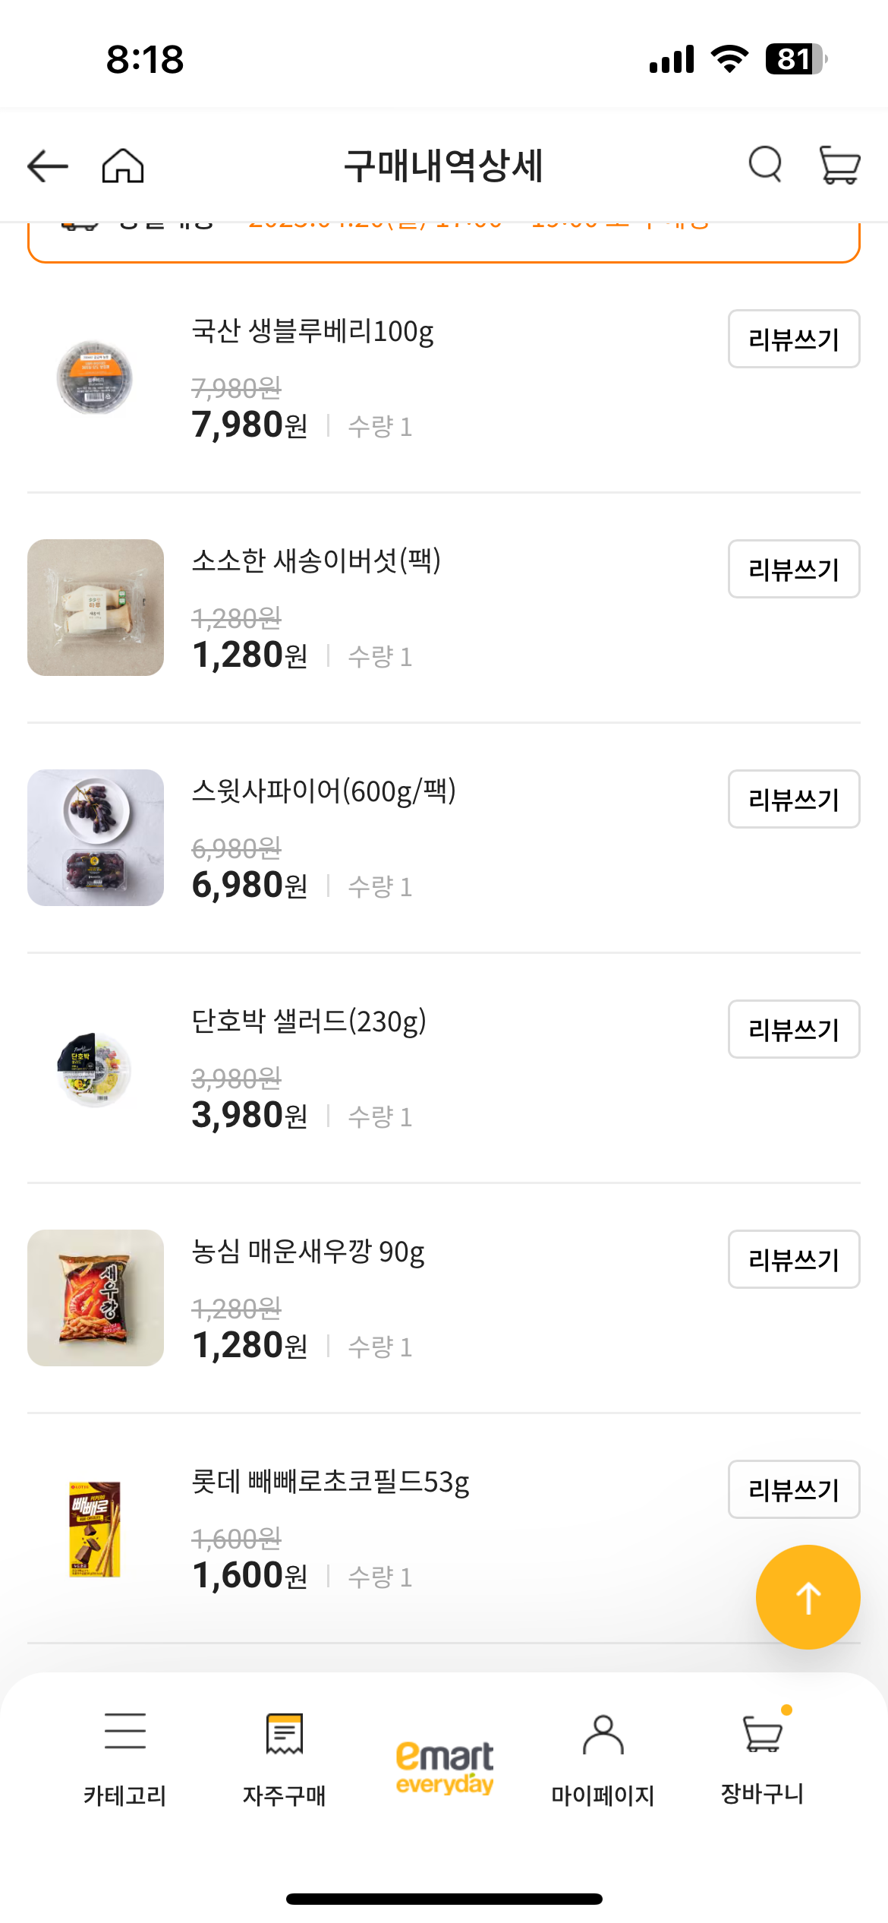The image size is (888, 1923).
Task: Write review for 롯데 빼빼로초코필드53g
Action: 793,1489
